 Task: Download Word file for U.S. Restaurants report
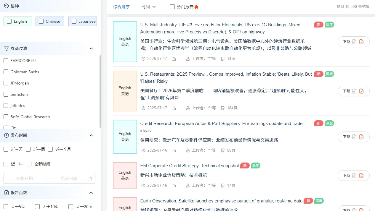click(354, 91)
